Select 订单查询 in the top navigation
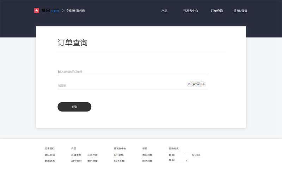 (217, 11)
